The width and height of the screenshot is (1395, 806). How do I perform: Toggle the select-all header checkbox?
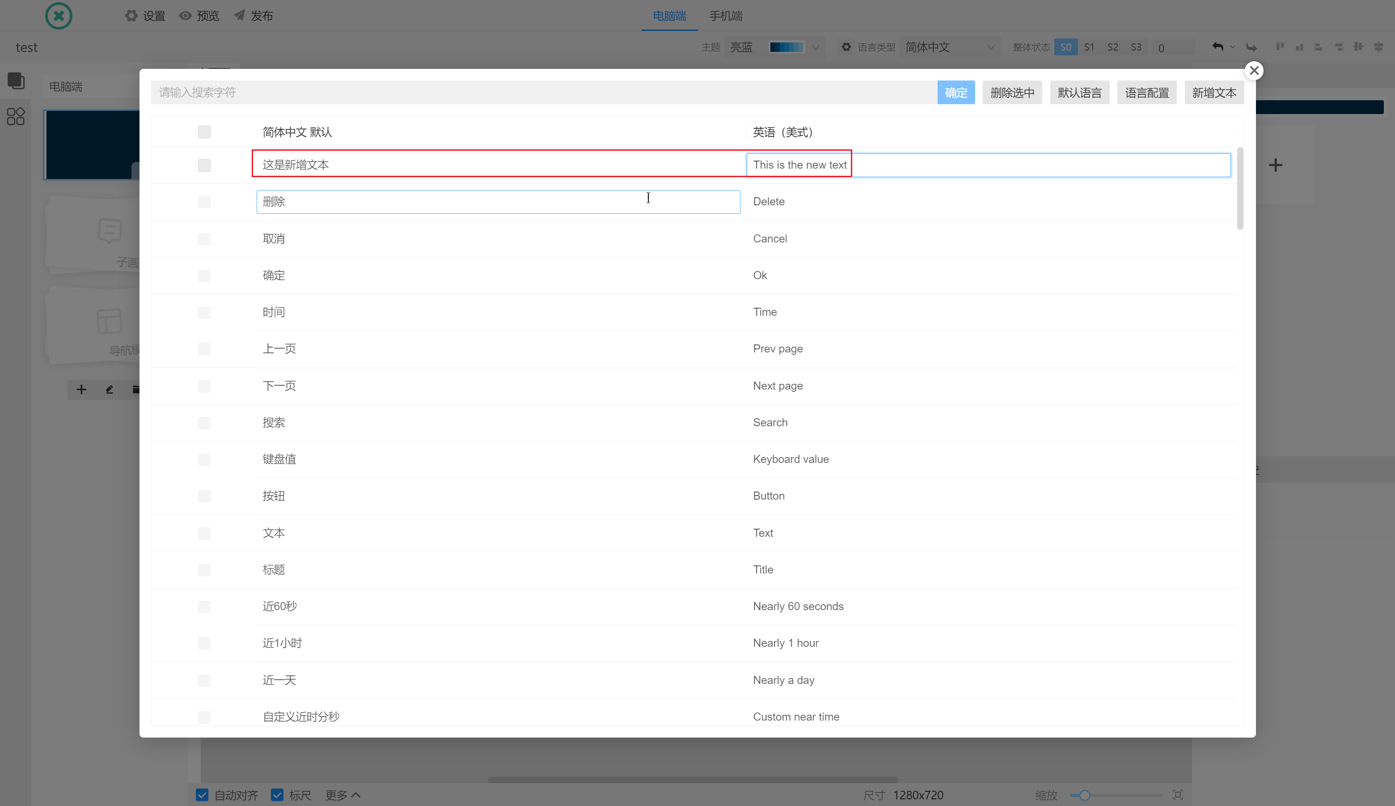click(204, 132)
